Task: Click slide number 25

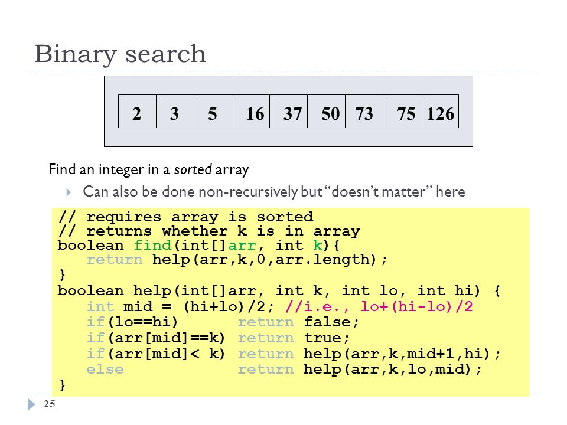Action: [x=50, y=404]
